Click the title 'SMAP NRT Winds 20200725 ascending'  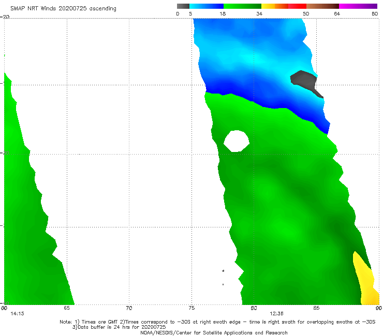click(x=63, y=9)
